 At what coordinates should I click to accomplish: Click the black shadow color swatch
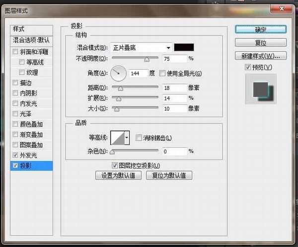point(184,47)
